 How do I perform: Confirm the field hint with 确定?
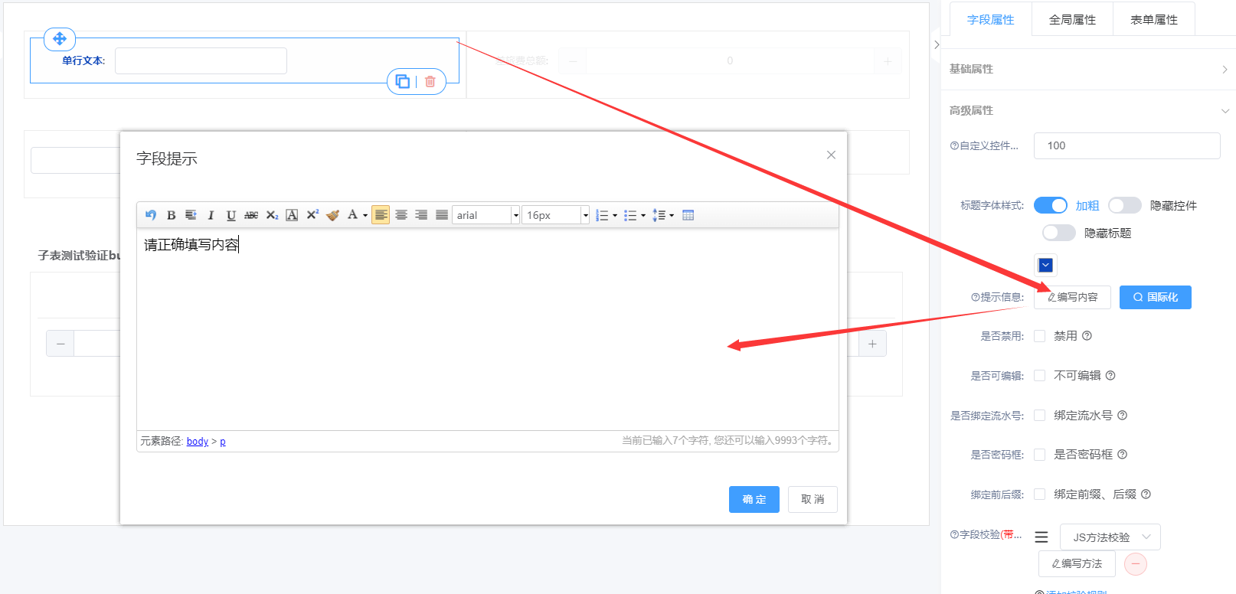point(754,499)
